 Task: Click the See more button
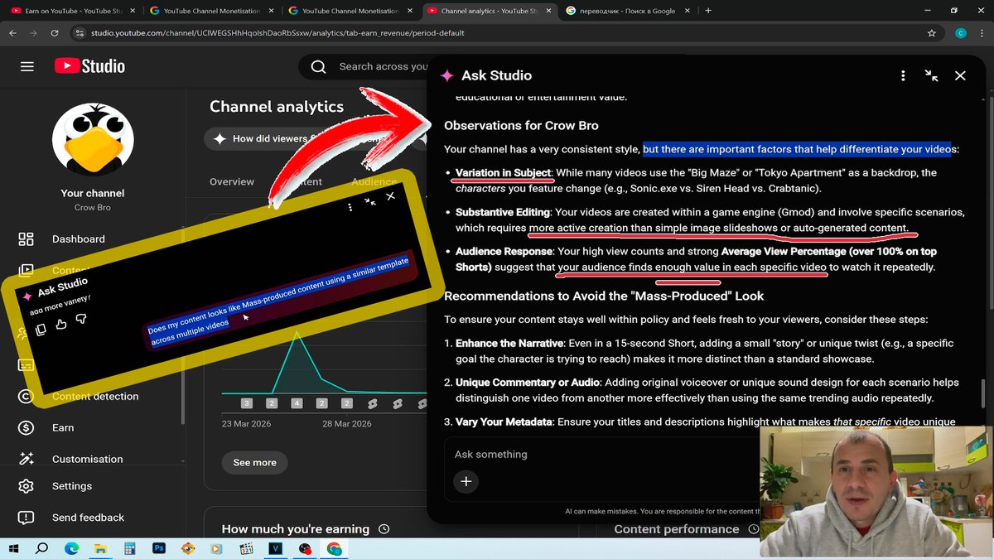[254, 462]
